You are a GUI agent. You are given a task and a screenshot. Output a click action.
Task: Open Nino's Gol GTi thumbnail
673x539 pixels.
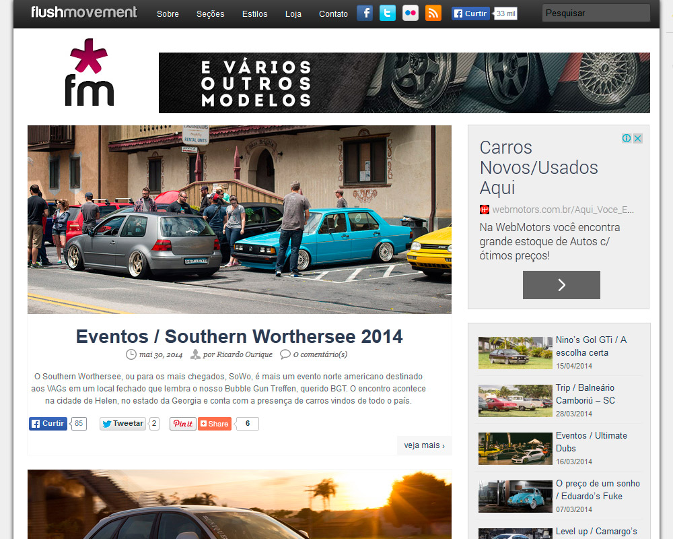[515, 353]
